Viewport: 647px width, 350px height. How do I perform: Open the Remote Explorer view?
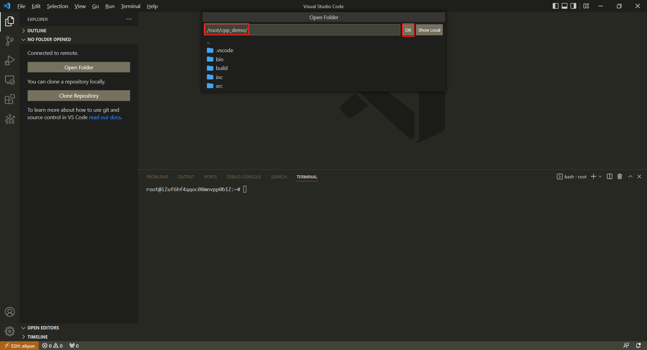(x=9, y=80)
